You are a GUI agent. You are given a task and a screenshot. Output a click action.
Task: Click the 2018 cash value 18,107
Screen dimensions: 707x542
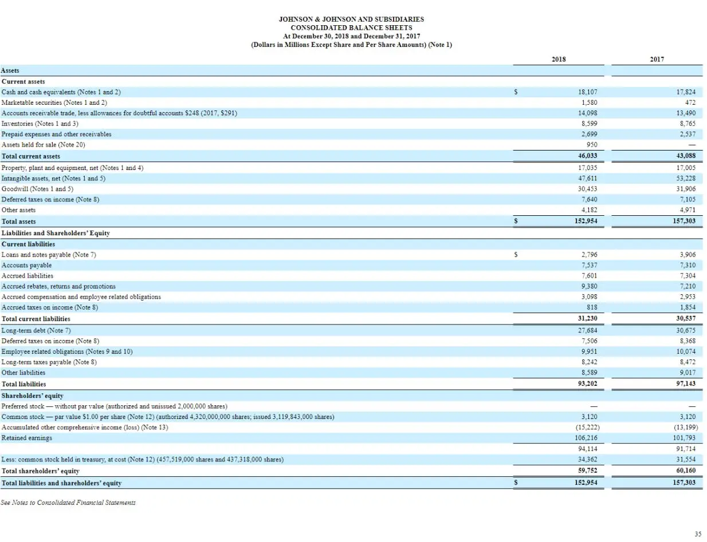[x=588, y=92]
